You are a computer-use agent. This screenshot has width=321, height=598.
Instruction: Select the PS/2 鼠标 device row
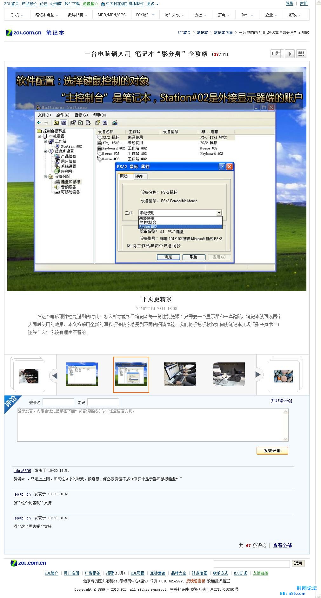(x=166, y=137)
